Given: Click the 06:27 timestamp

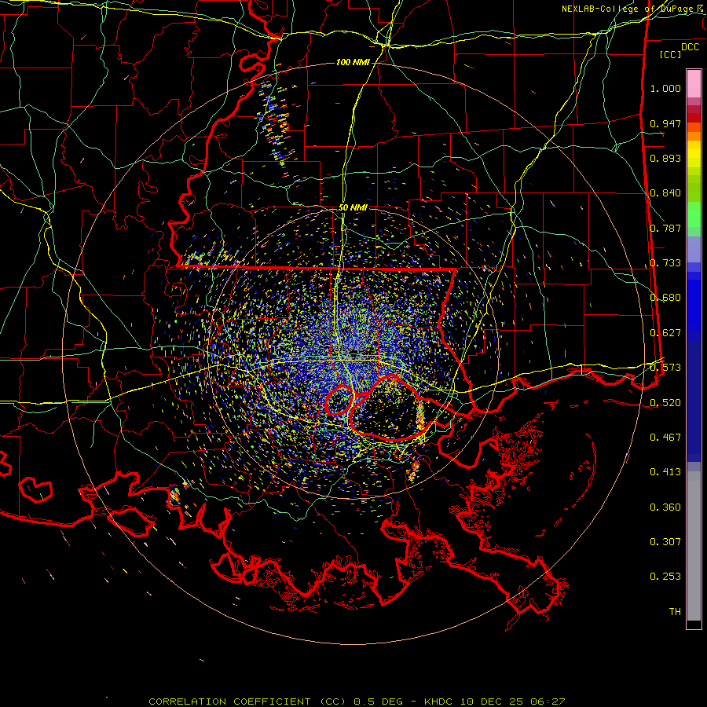Looking at the screenshot, I should pos(547,702).
